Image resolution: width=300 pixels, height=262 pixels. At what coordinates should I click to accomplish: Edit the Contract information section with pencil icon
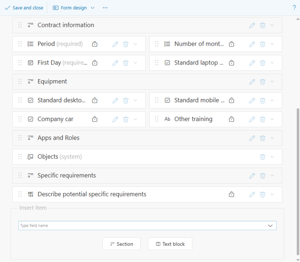pos(252,25)
